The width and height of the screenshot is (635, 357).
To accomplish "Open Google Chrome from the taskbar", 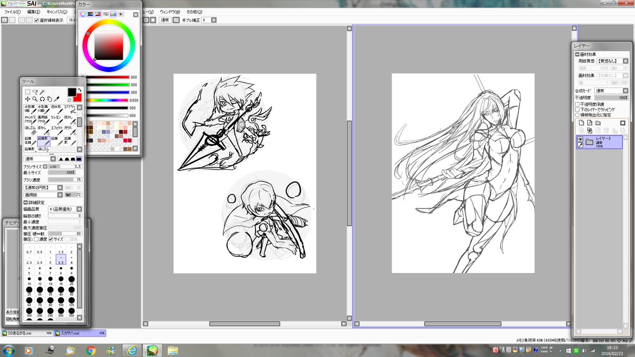I will click(x=90, y=350).
